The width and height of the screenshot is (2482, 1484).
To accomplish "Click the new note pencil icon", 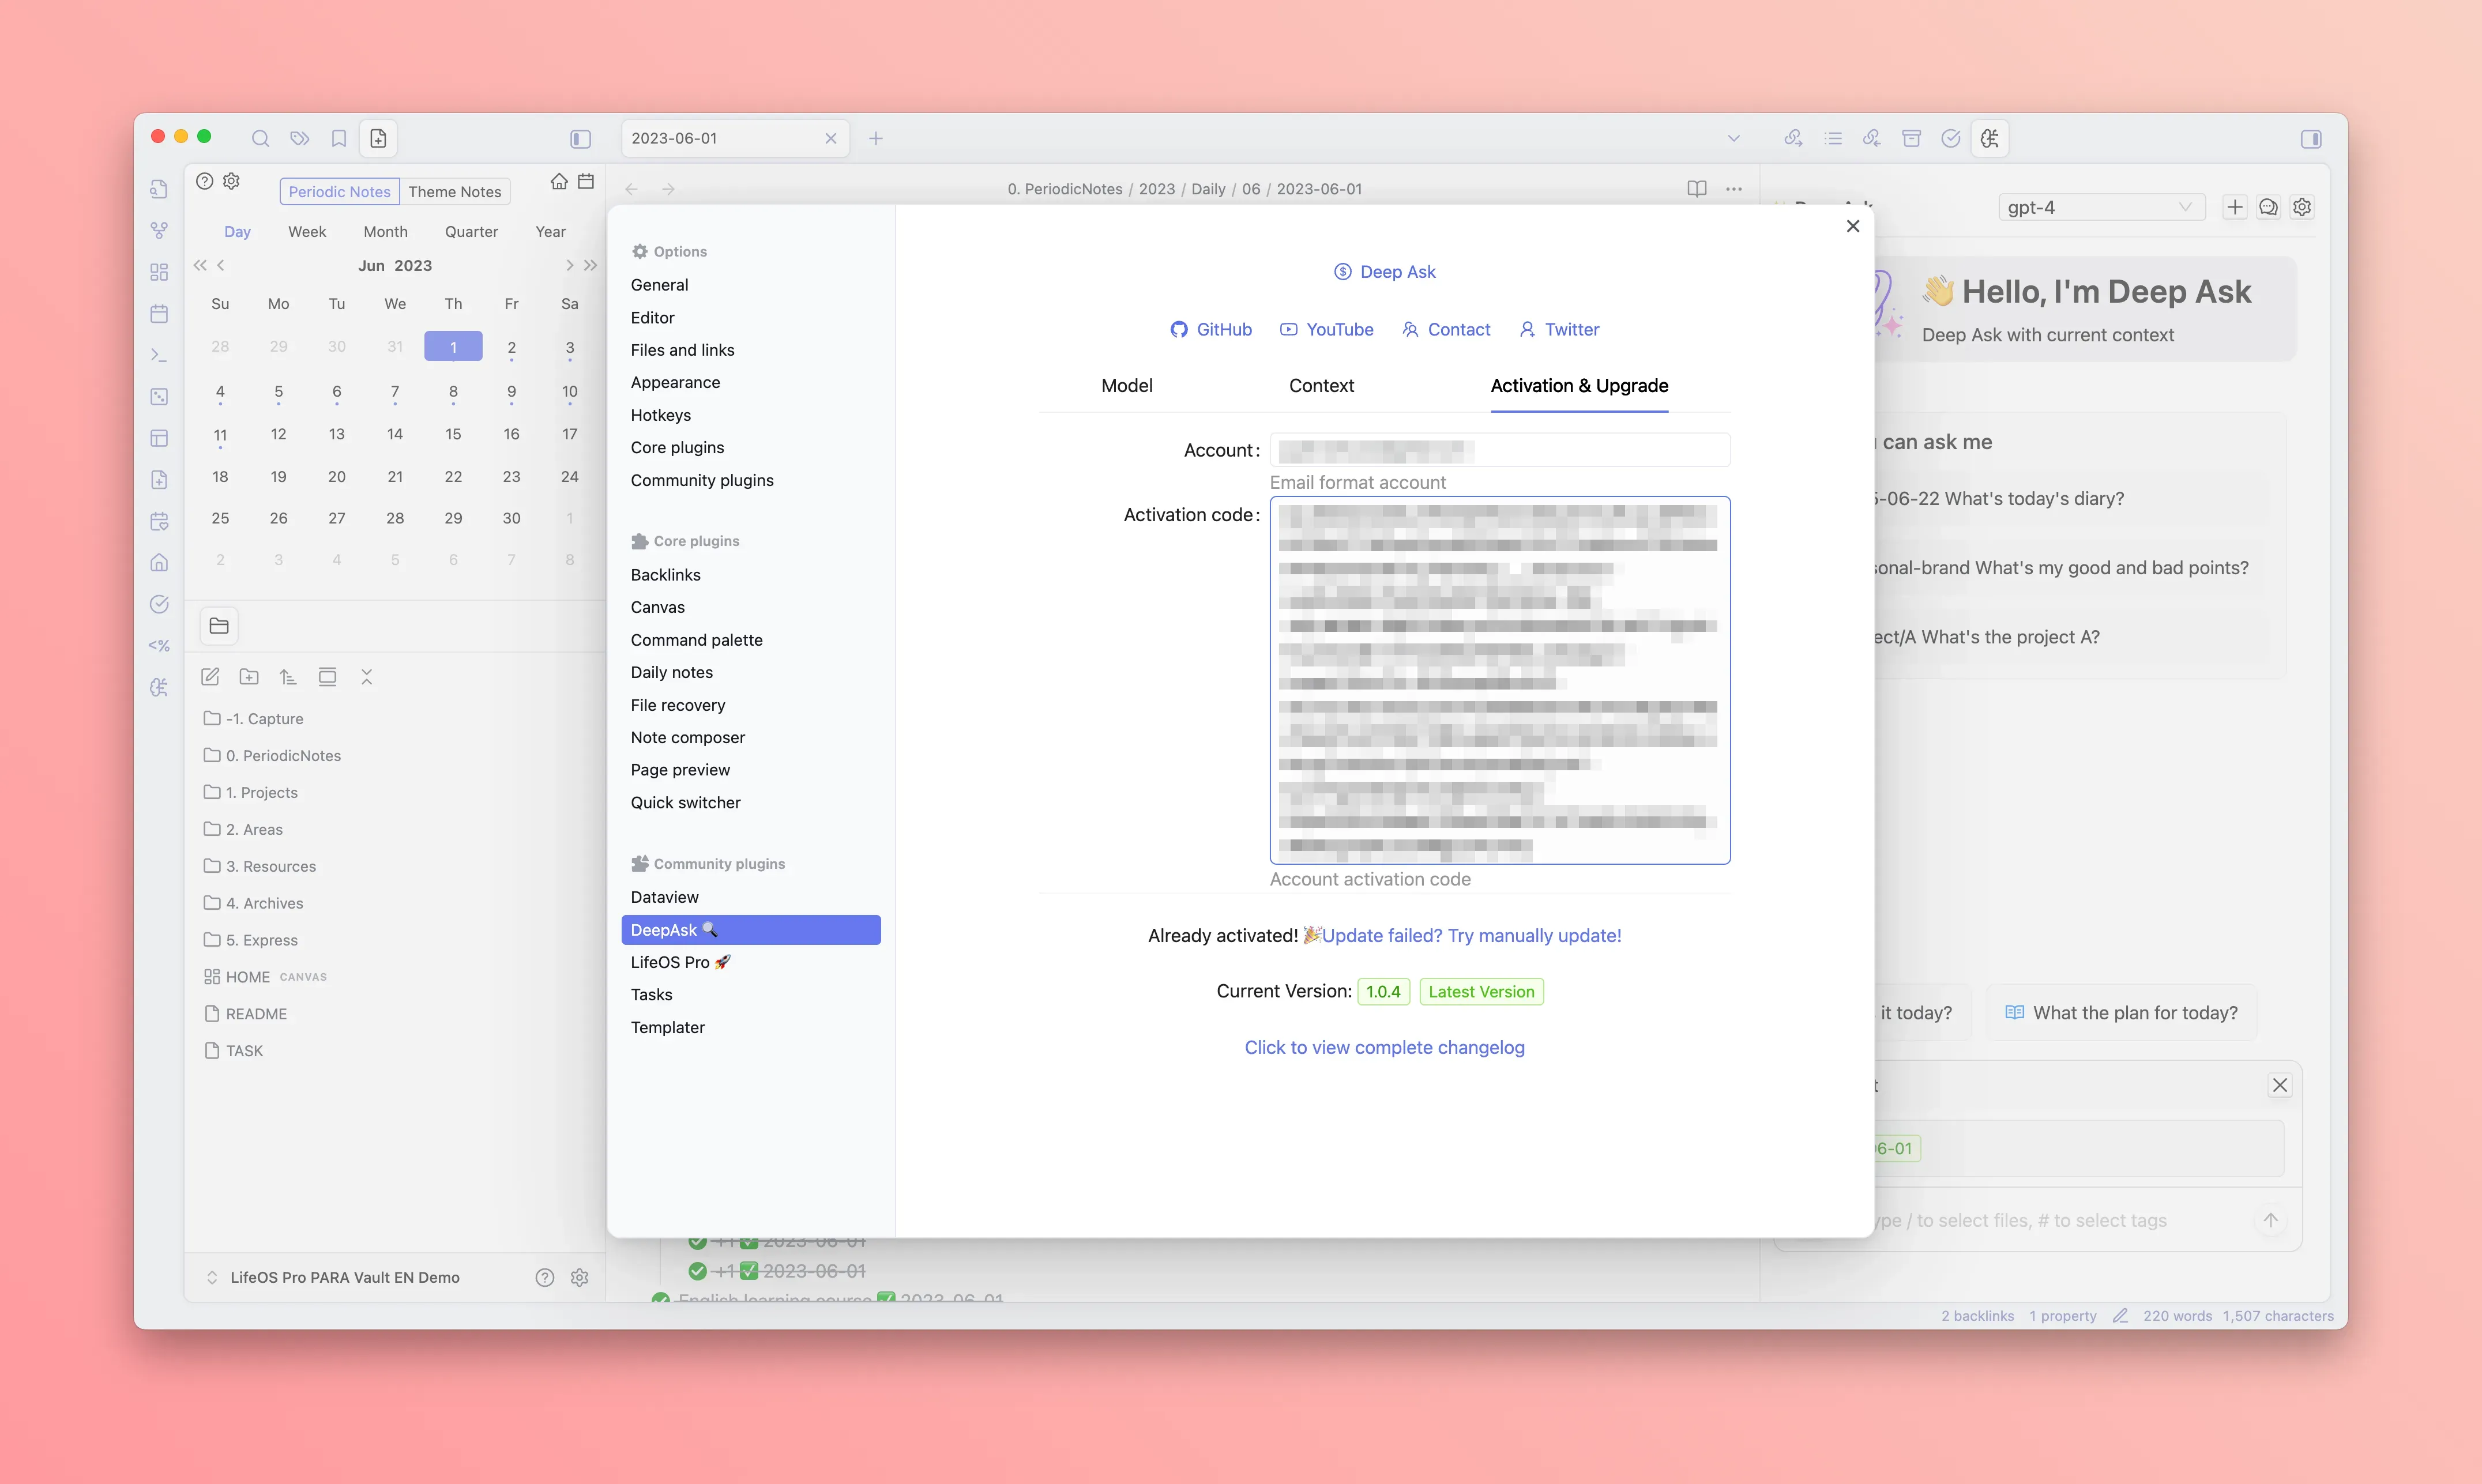I will [x=210, y=677].
